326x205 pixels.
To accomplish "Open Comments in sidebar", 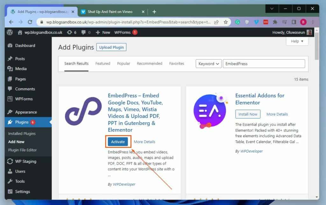I will 25,89.
